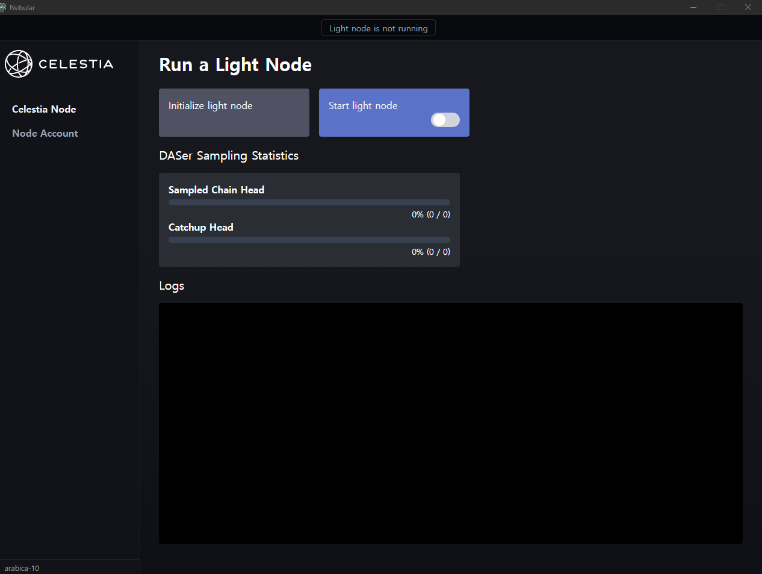Click the Celestia globe logo icon
The height and width of the screenshot is (574, 762).
19,64
